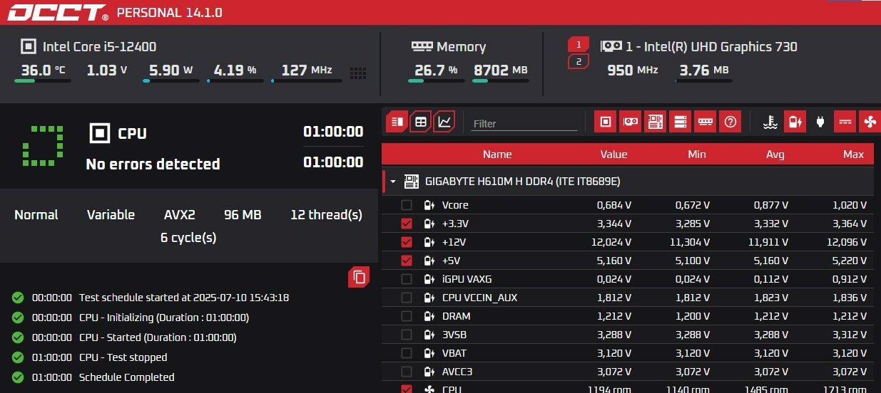Viewport: 881px width, 393px height.
Task: Click the CPU test icon beside the CPU title
Action: tap(100, 133)
